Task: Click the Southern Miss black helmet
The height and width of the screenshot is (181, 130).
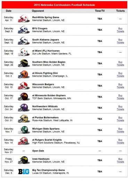Action: [x=23, y=63]
